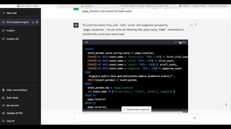Image resolution: width=231 pixels, height=129 pixels.
Task: Start a New chat
Action: (20, 13)
